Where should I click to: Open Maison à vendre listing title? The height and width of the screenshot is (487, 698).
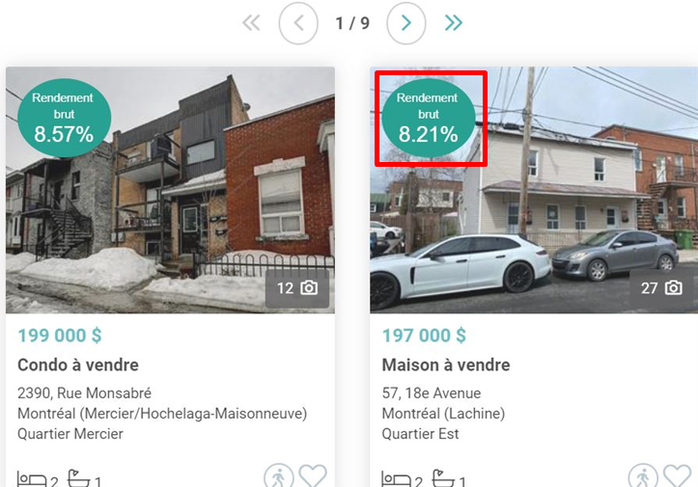pos(446,365)
